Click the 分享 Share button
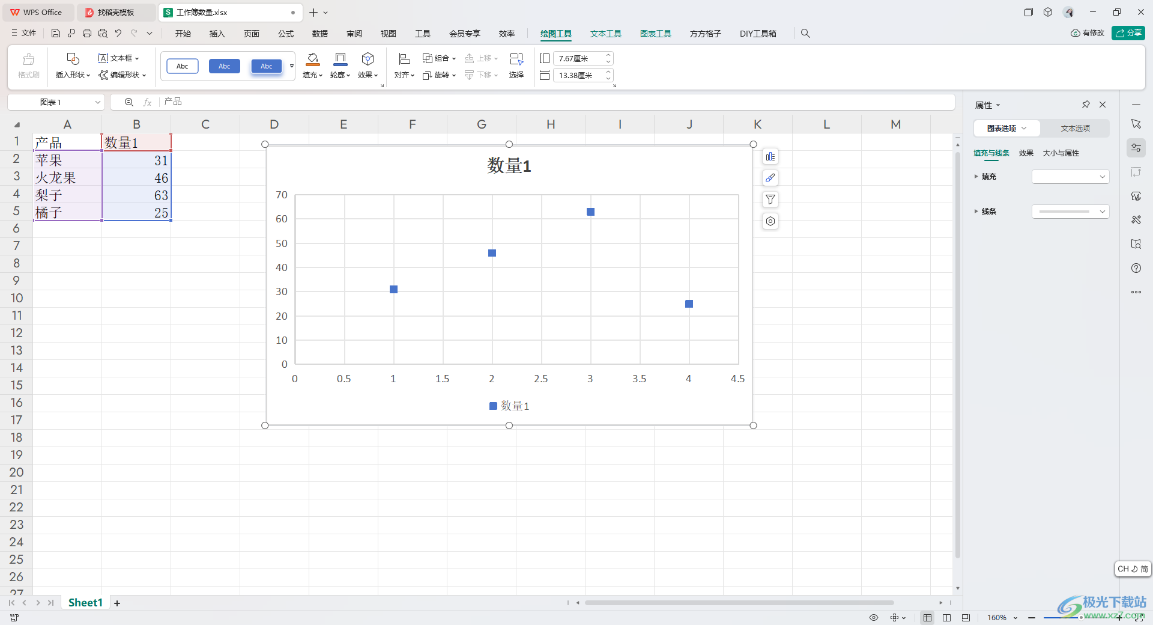This screenshot has width=1153, height=625. click(x=1128, y=33)
